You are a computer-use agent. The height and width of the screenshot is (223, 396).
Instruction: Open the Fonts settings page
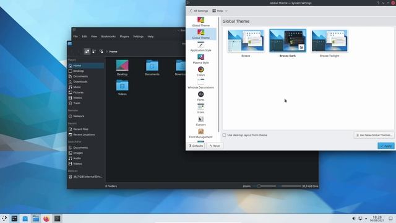[200, 97]
